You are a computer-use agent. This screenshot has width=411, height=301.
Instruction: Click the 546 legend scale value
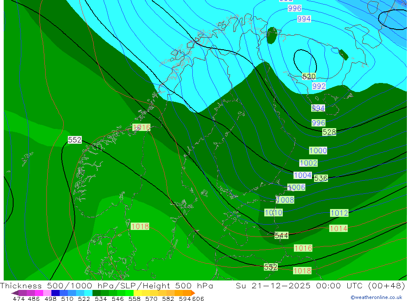[118, 299]
